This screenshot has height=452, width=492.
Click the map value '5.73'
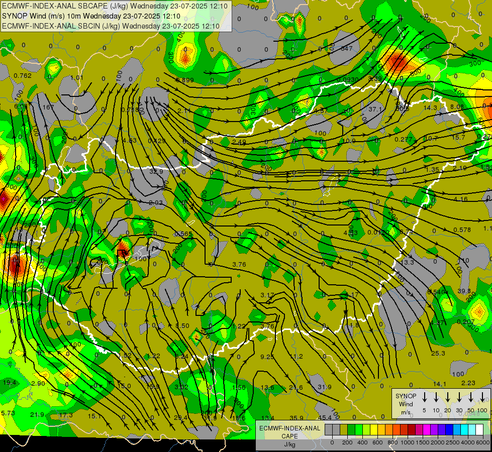click(8, 413)
